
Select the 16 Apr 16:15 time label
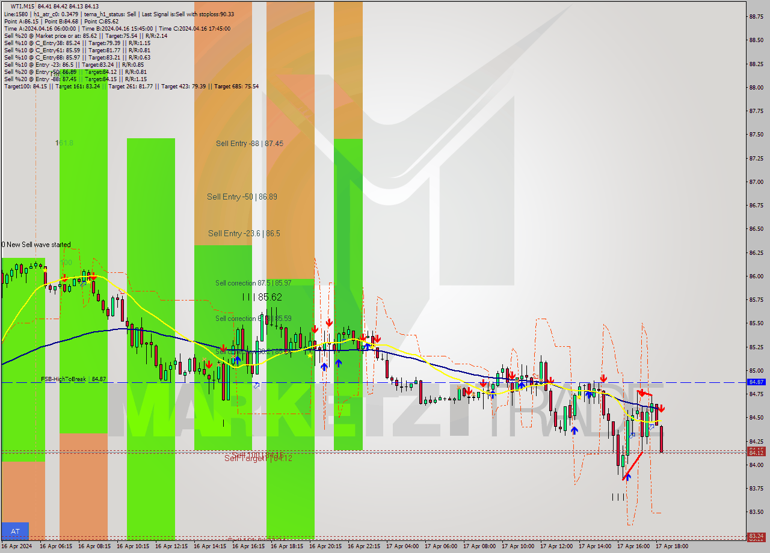click(x=248, y=546)
